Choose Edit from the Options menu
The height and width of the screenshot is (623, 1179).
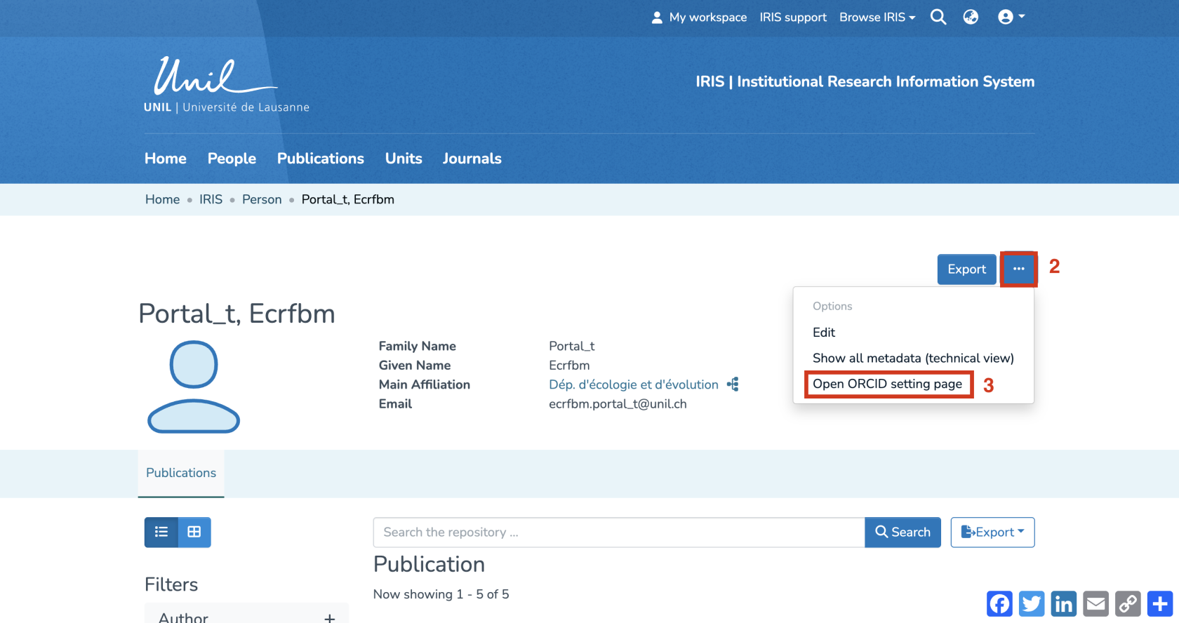[824, 333]
